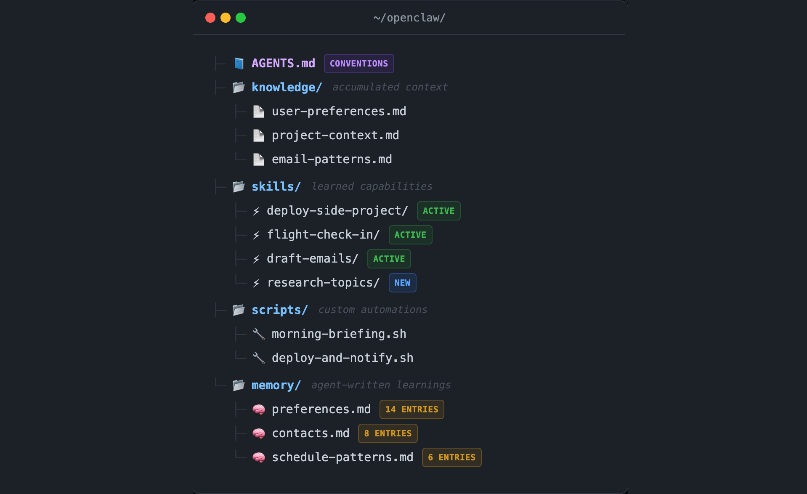Click the brain icon next to schedule-patterns.md
The image size is (807, 494).
[x=259, y=457]
